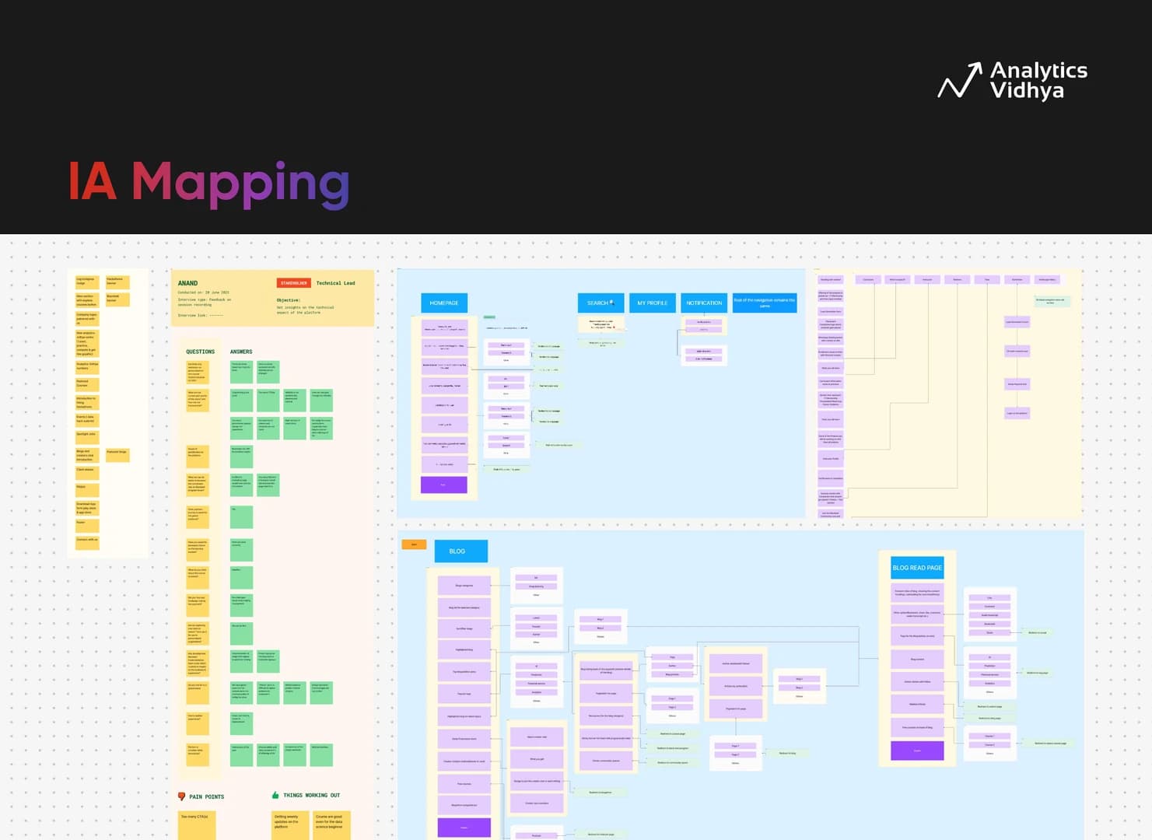The width and height of the screenshot is (1152, 840).
Task: Select the 'Too many CTA(s)' pain point sticky note
Action: (x=196, y=824)
